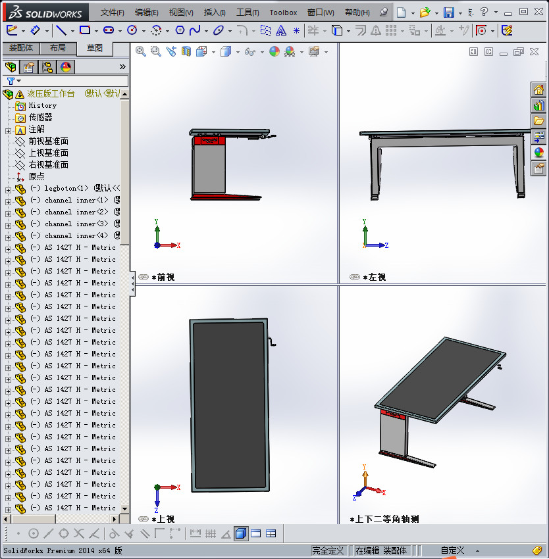Select the Point sketch tool
This screenshot has width=549, height=559.
(x=296, y=31)
